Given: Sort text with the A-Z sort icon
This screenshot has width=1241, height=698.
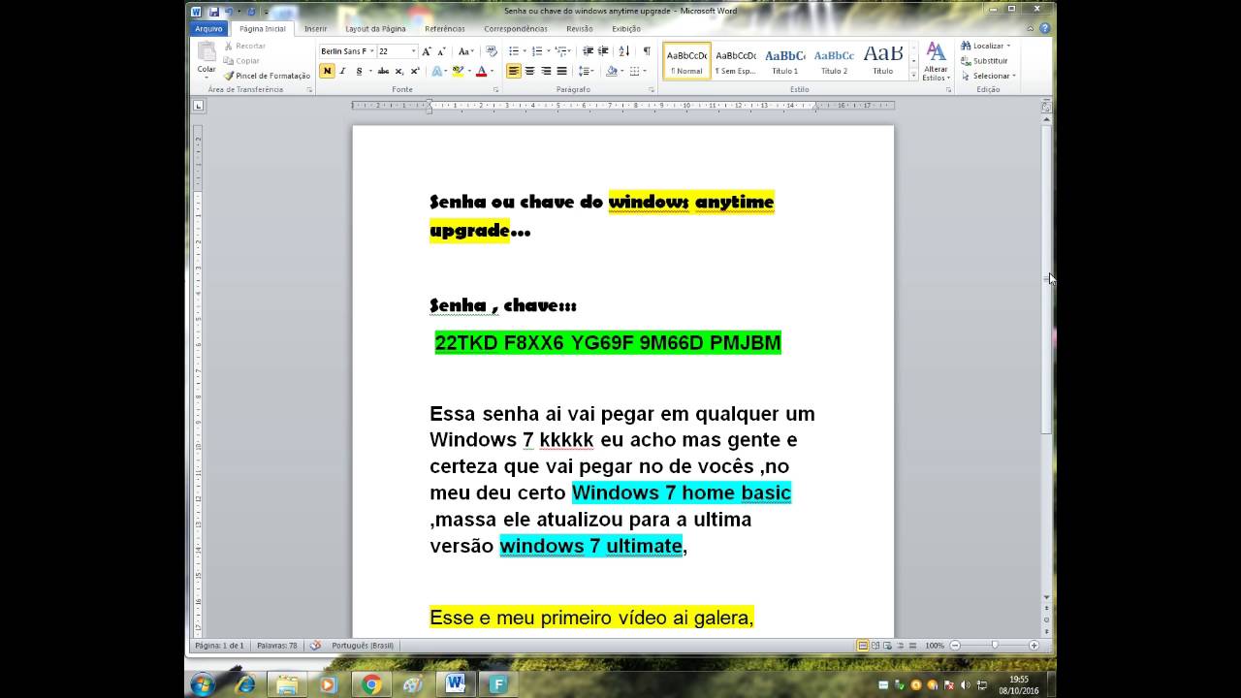Looking at the screenshot, I should (x=623, y=51).
